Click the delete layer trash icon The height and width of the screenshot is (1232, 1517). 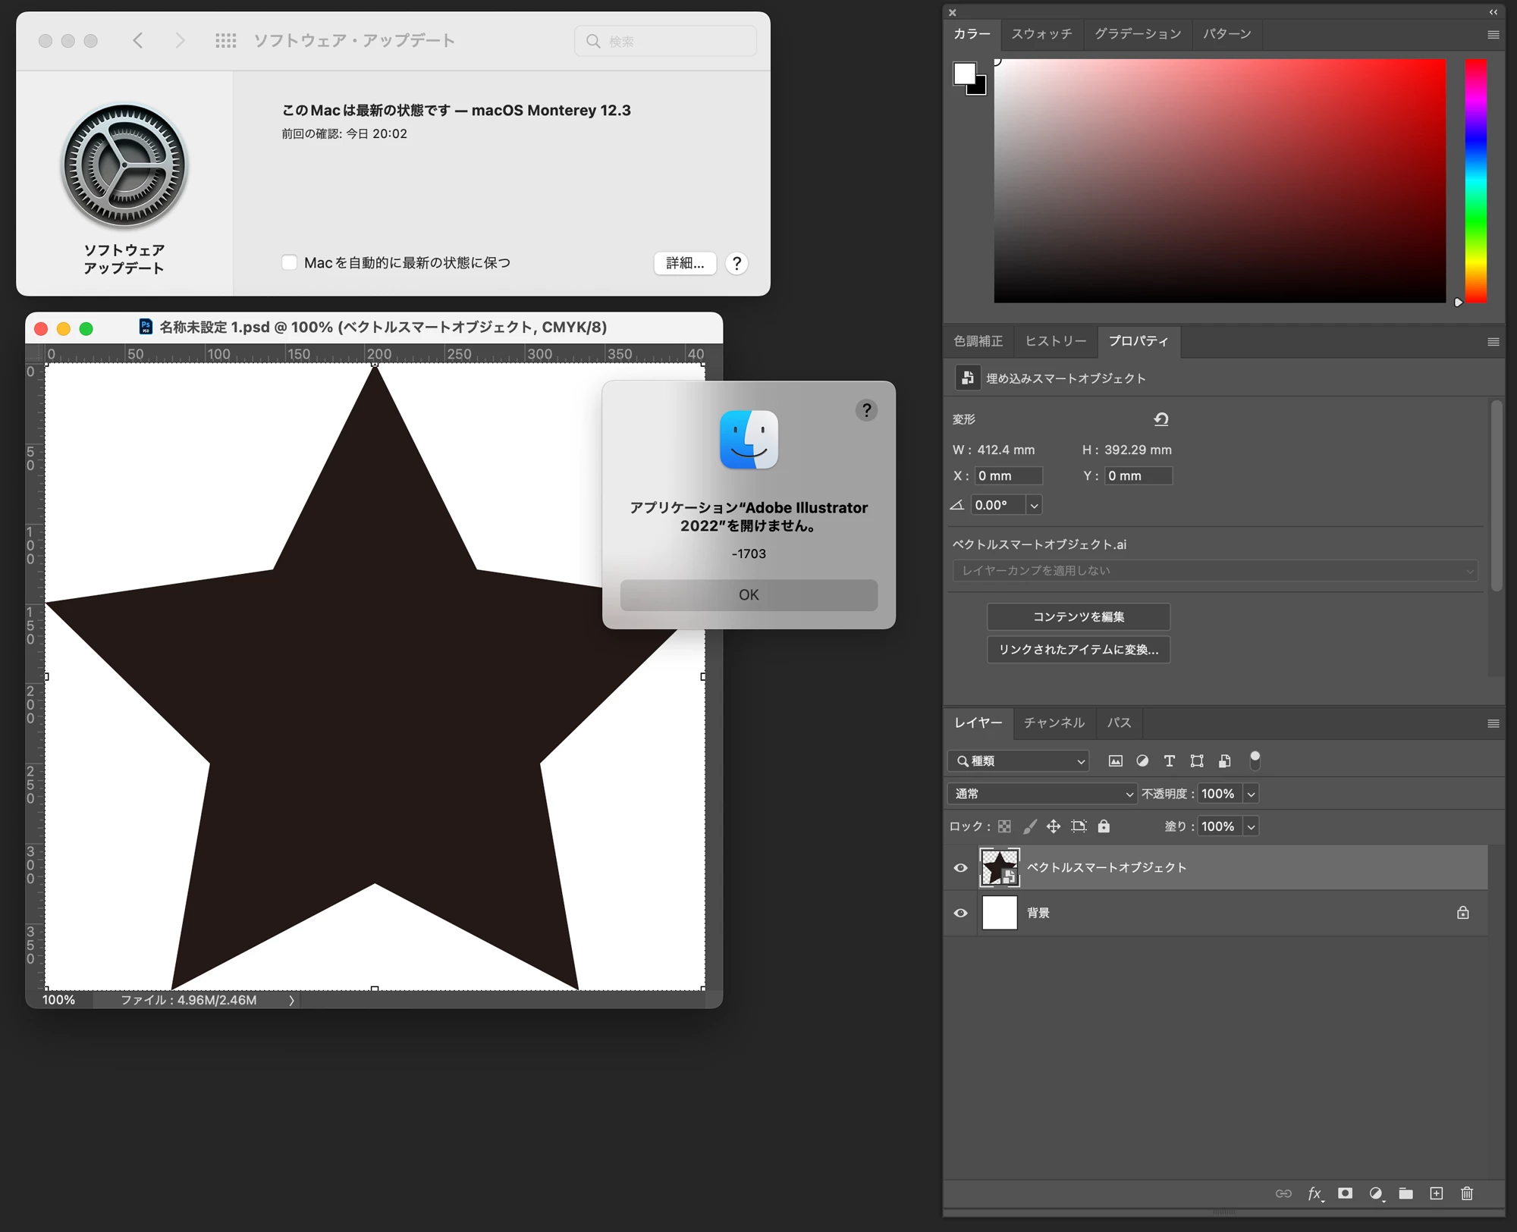(x=1467, y=1193)
